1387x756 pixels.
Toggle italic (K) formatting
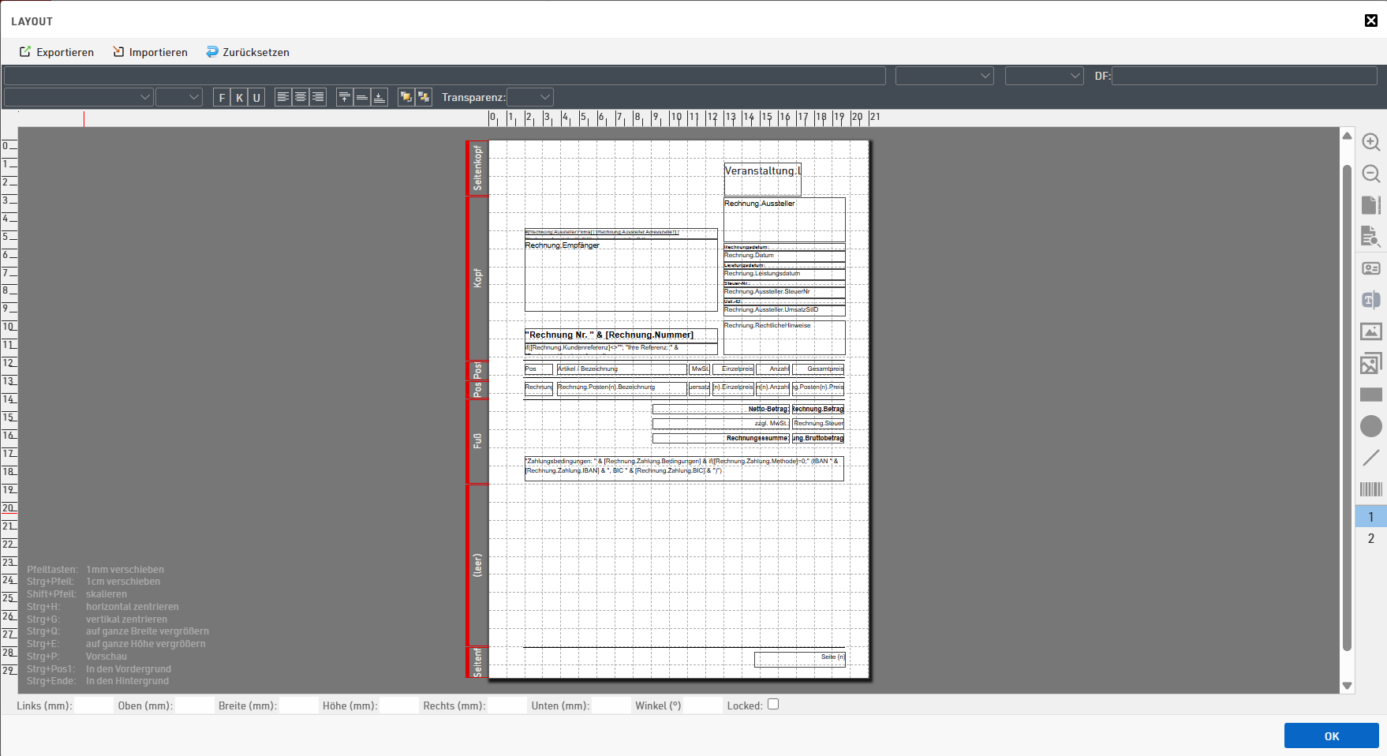pyautogui.click(x=239, y=98)
